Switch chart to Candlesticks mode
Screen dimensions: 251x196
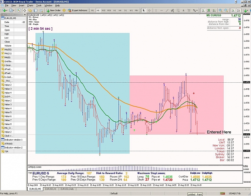208,10
